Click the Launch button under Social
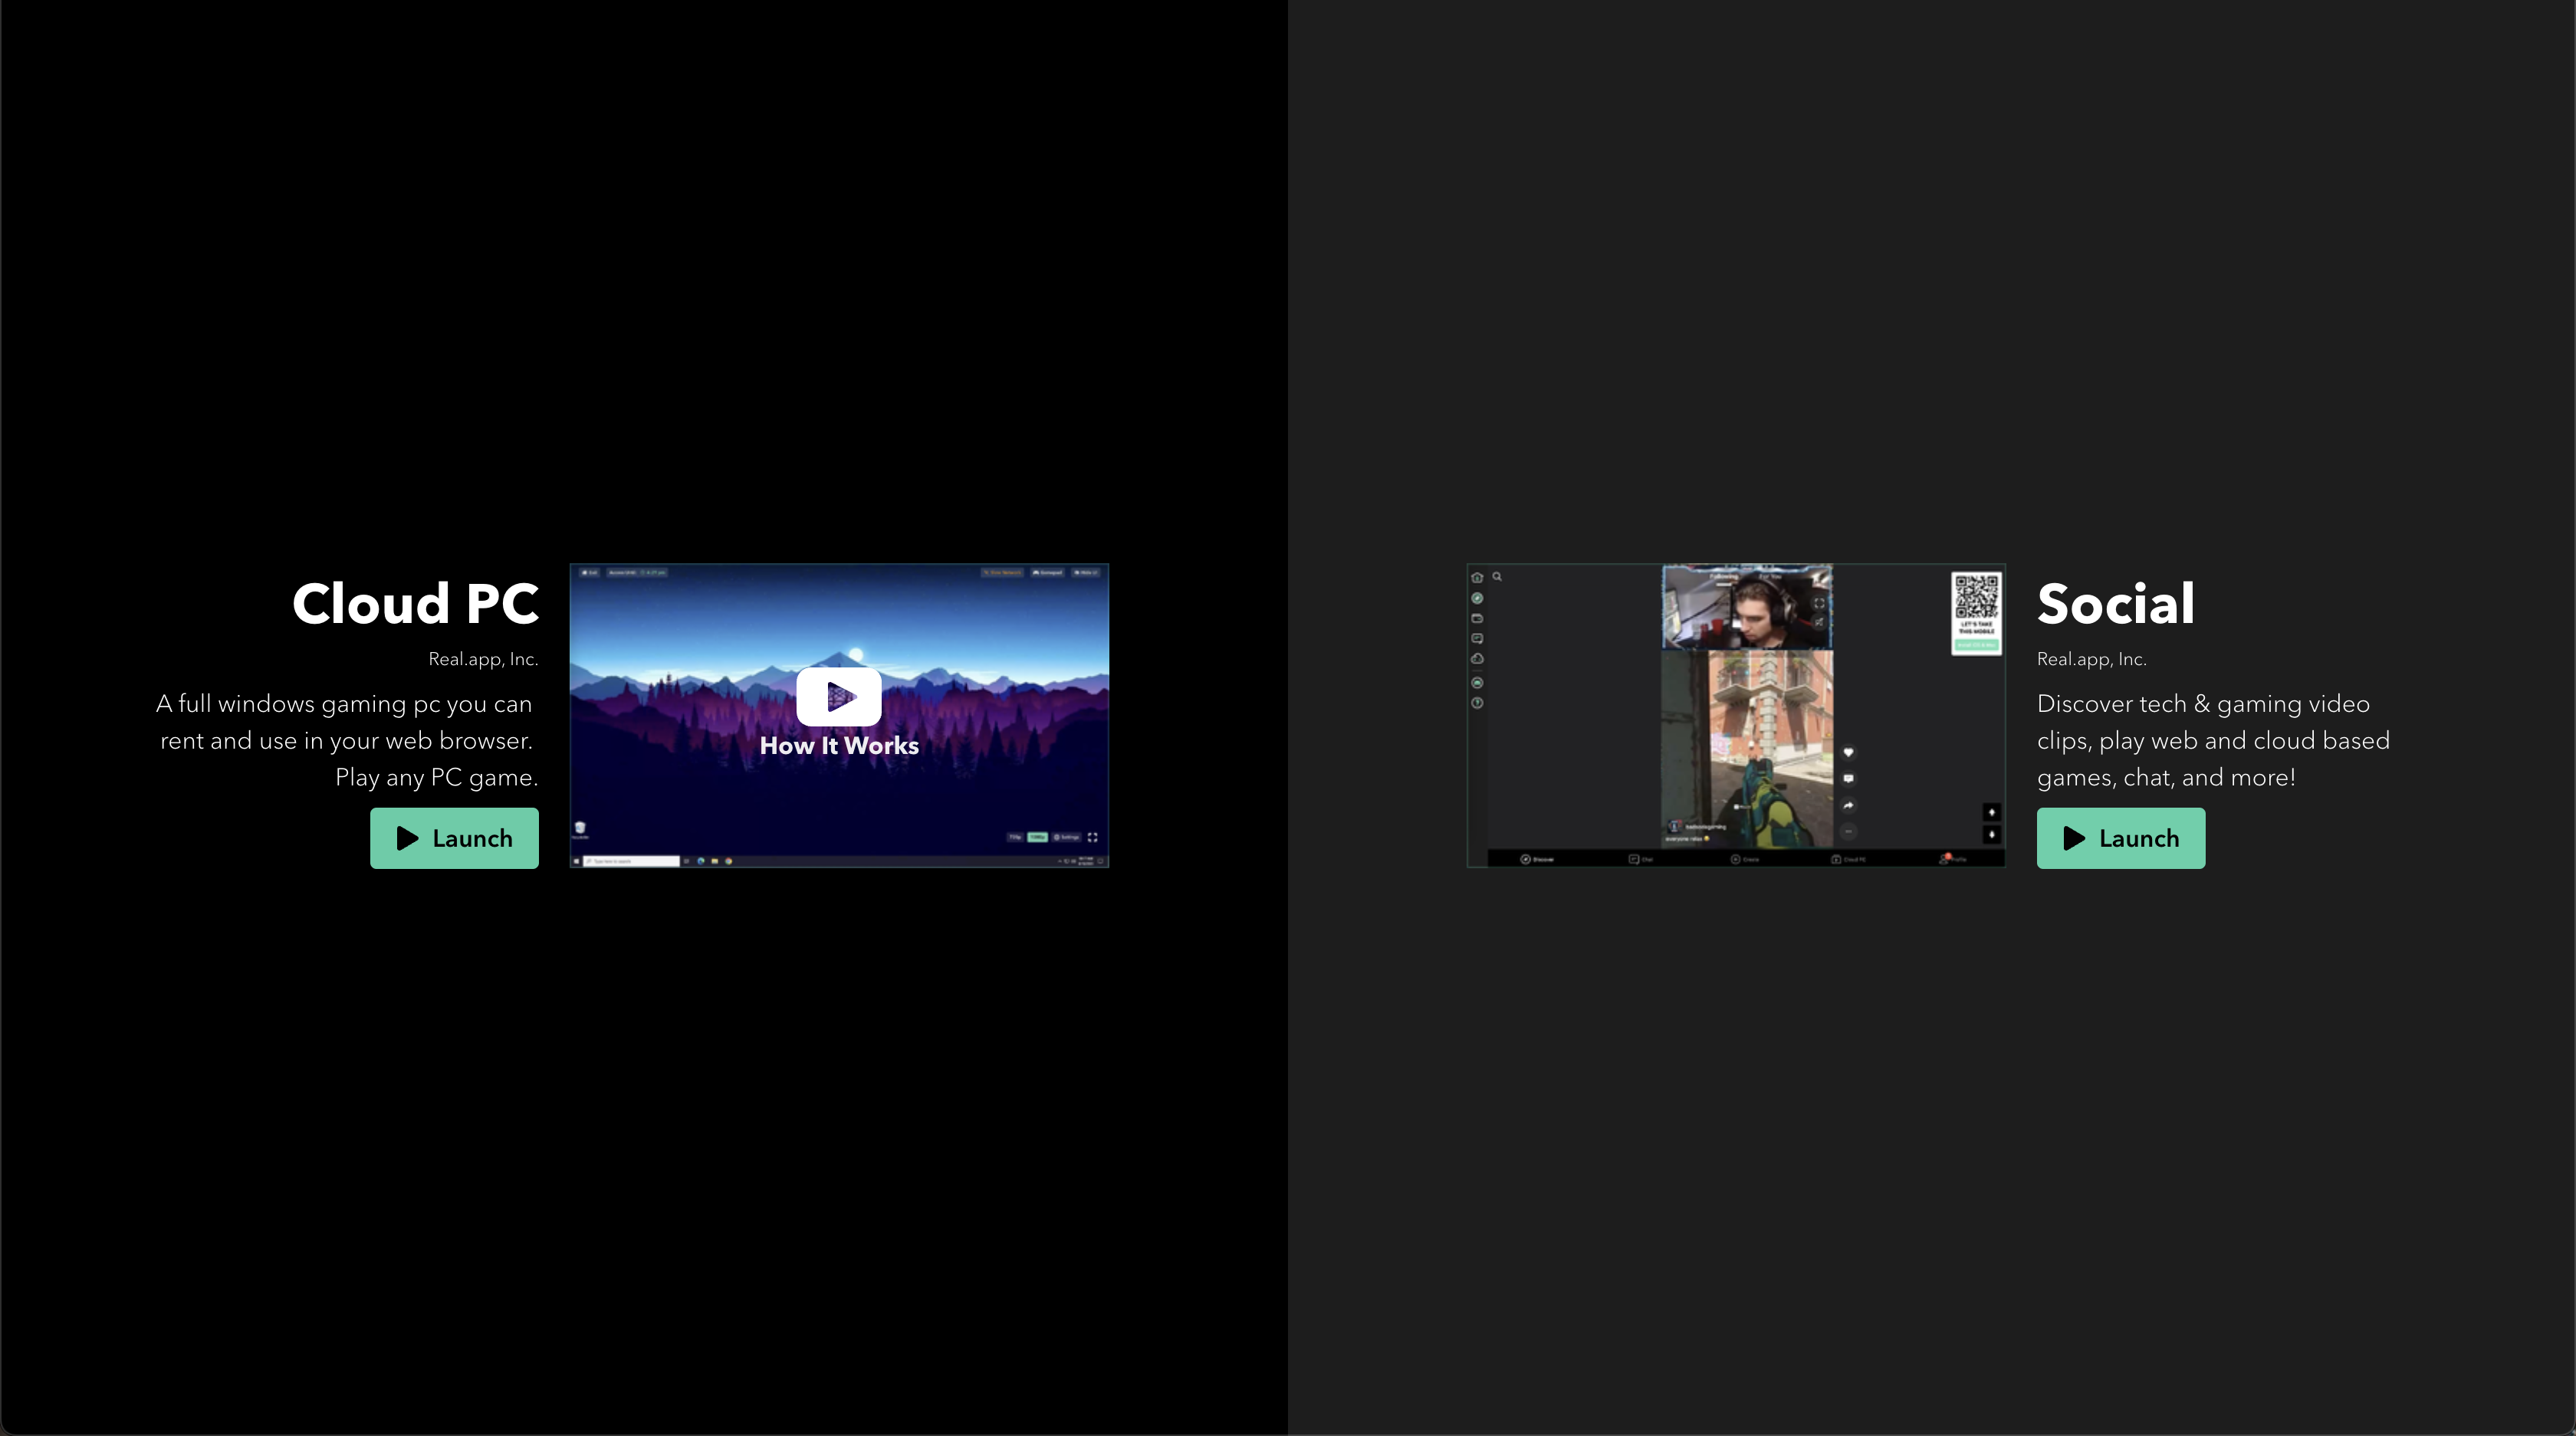This screenshot has height=1436, width=2576. tap(2120, 838)
